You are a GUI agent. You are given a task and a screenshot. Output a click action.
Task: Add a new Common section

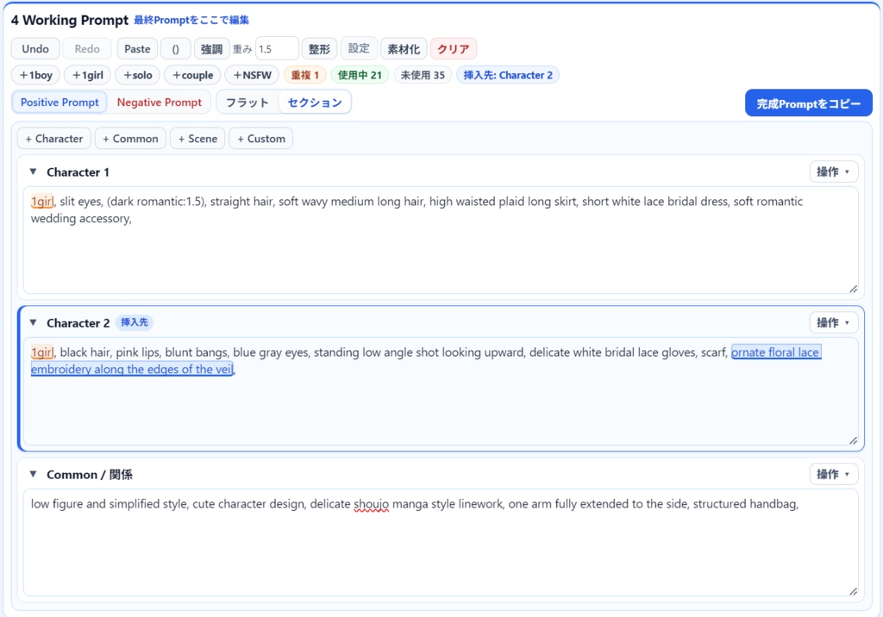pos(130,139)
